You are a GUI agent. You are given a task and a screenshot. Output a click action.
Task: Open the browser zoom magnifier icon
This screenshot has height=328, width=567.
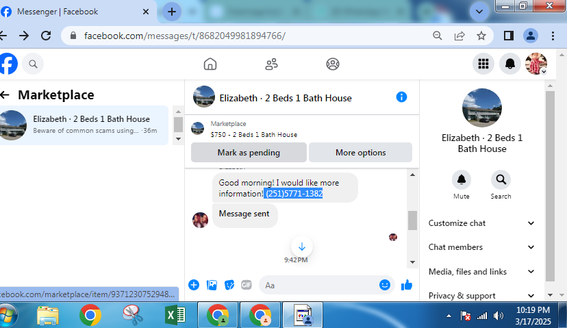[x=438, y=36]
